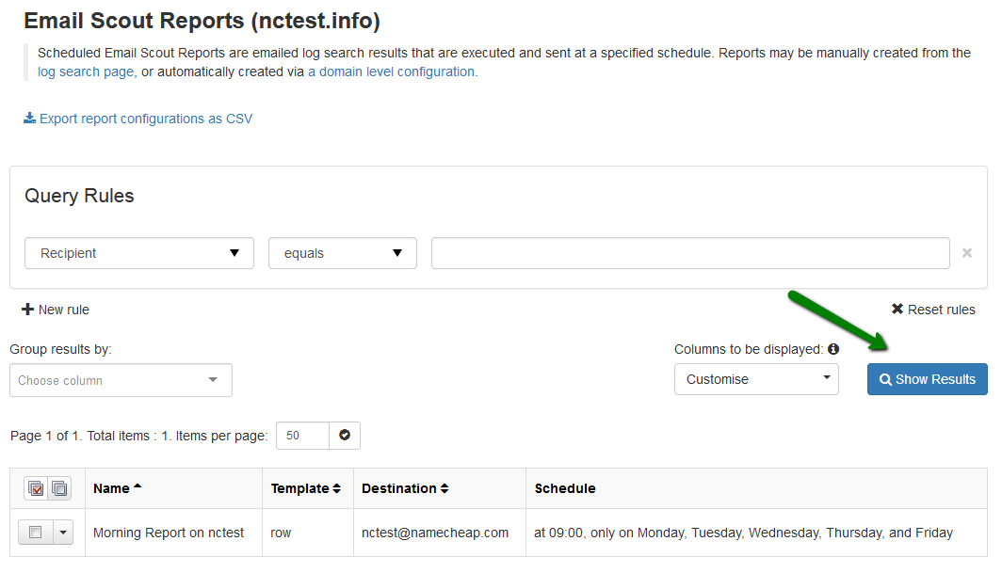Click the Email Scout Reports page title
The width and height of the screenshot is (1002, 573).
tap(202, 21)
